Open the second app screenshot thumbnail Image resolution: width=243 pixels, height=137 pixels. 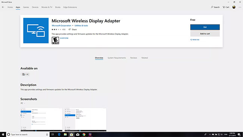85,119
